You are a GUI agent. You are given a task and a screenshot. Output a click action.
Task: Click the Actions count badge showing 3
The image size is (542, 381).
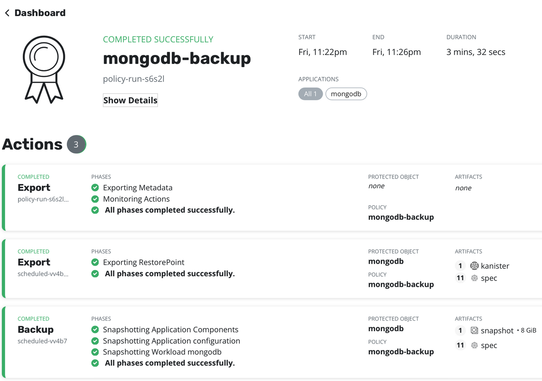click(x=76, y=144)
